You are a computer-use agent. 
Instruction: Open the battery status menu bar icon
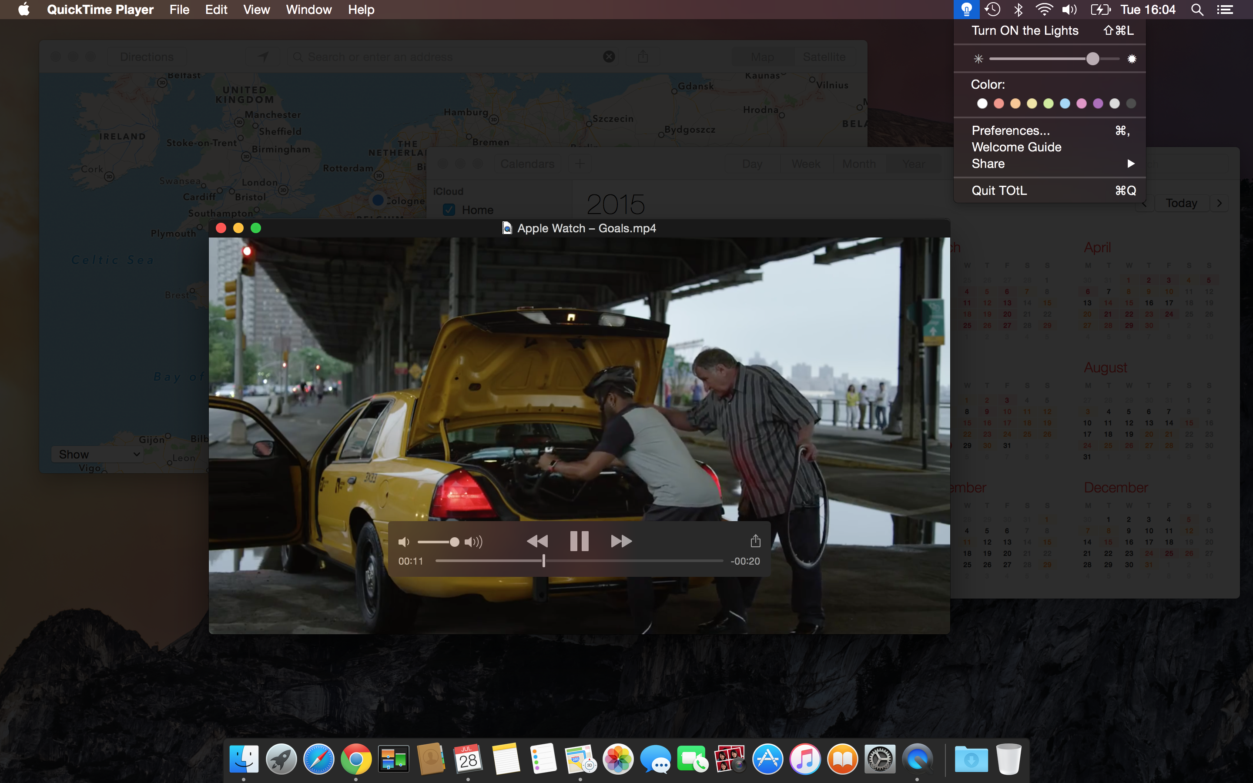tap(1100, 9)
